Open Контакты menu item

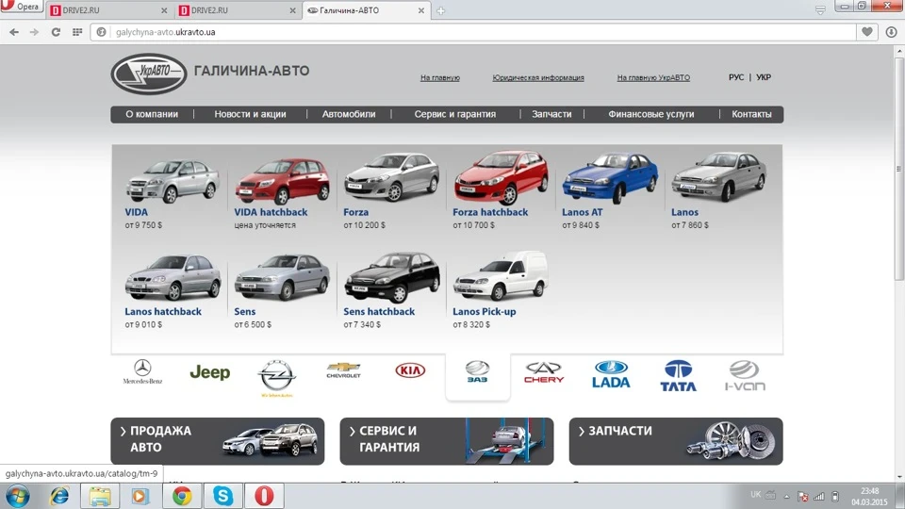[x=751, y=114]
